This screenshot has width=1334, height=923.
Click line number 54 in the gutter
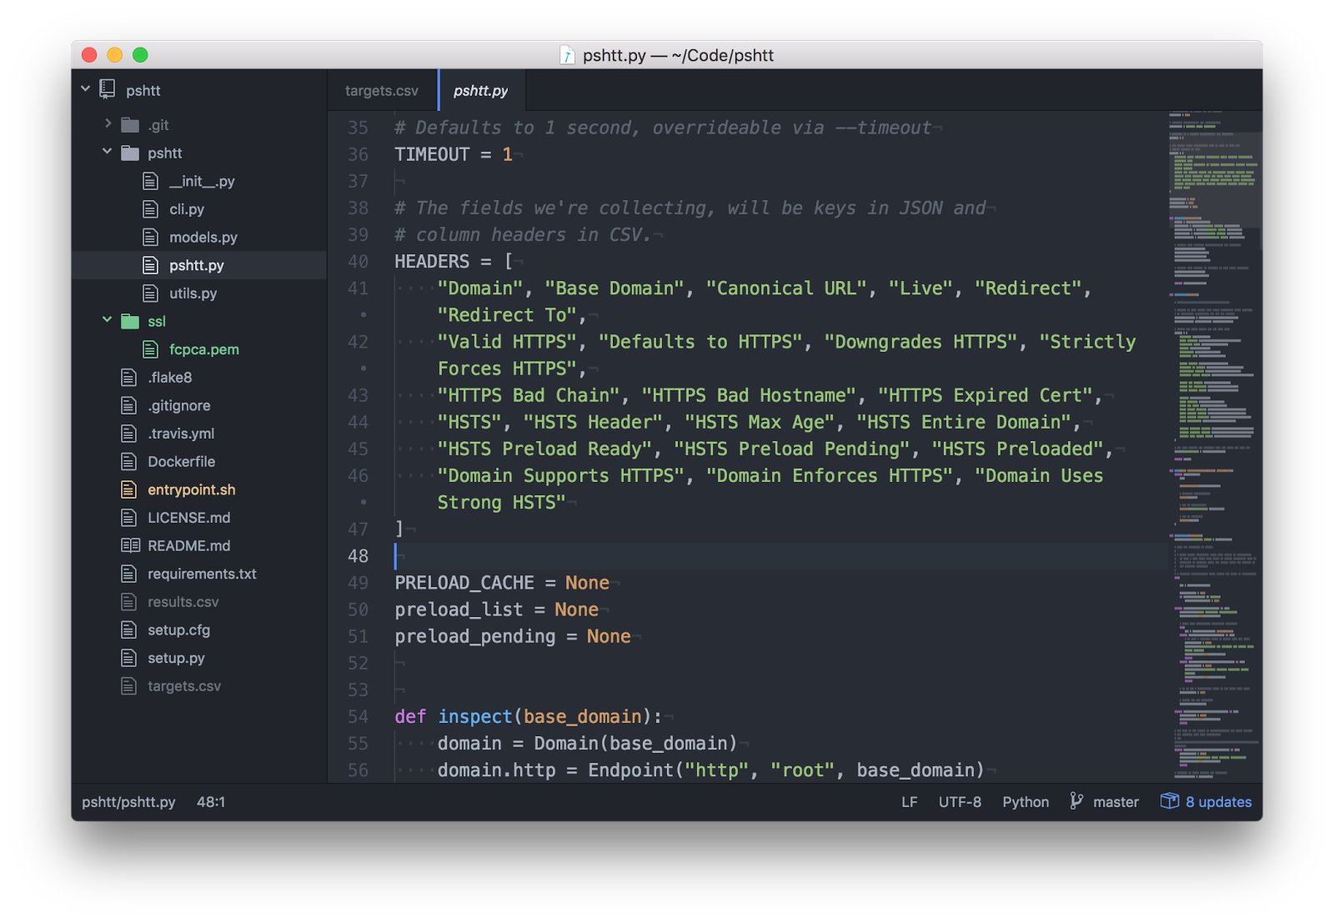click(358, 716)
